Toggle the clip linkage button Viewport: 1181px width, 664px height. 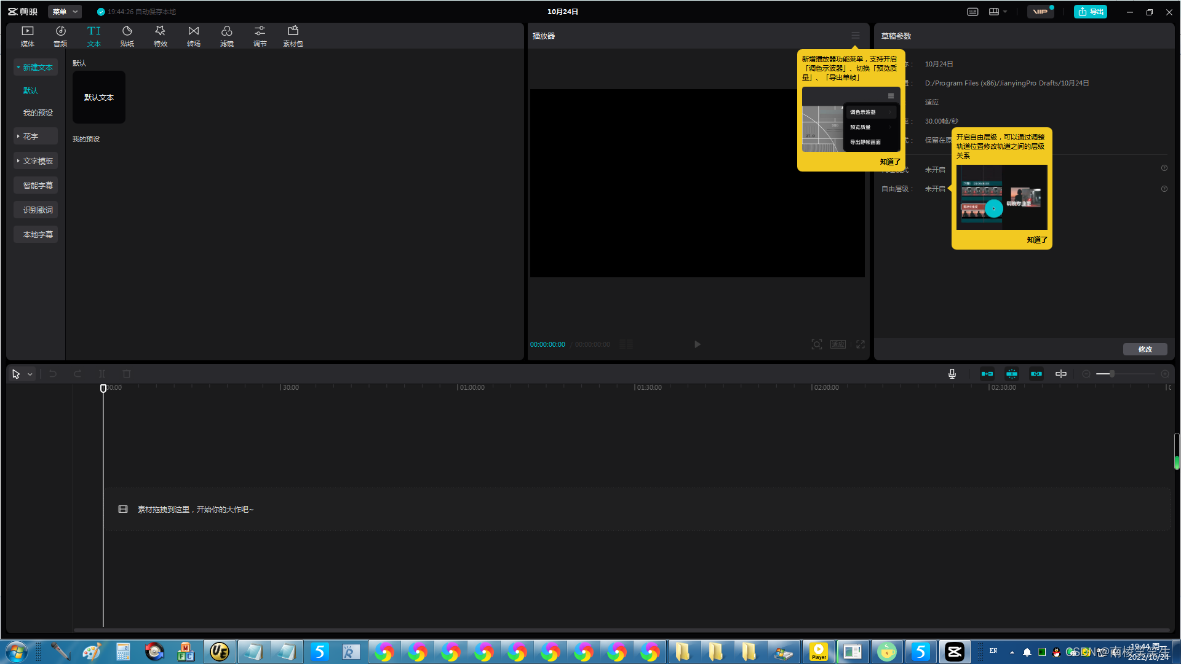[x=1036, y=374]
